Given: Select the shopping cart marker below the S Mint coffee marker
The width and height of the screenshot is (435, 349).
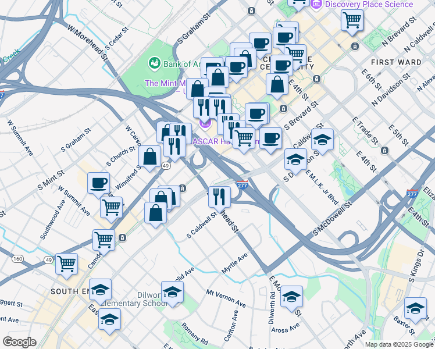Looking at the screenshot, I should tap(112, 208).
